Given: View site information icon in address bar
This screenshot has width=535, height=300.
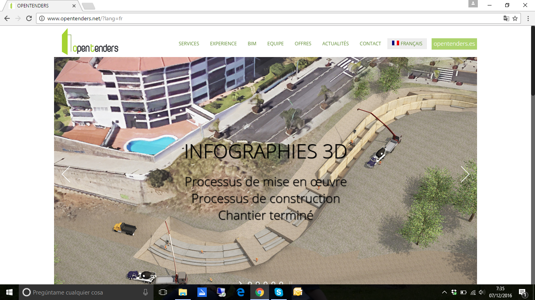Looking at the screenshot, I should tap(42, 18).
